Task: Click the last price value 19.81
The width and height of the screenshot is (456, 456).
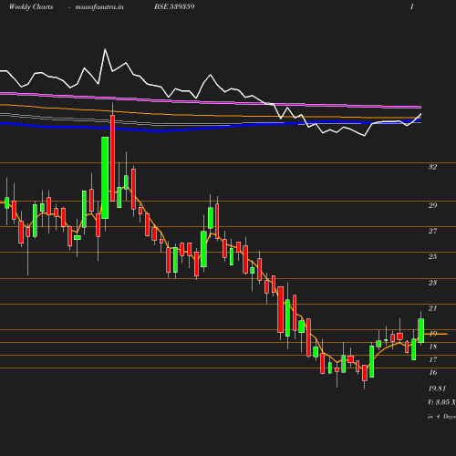Action: click(437, 389)
